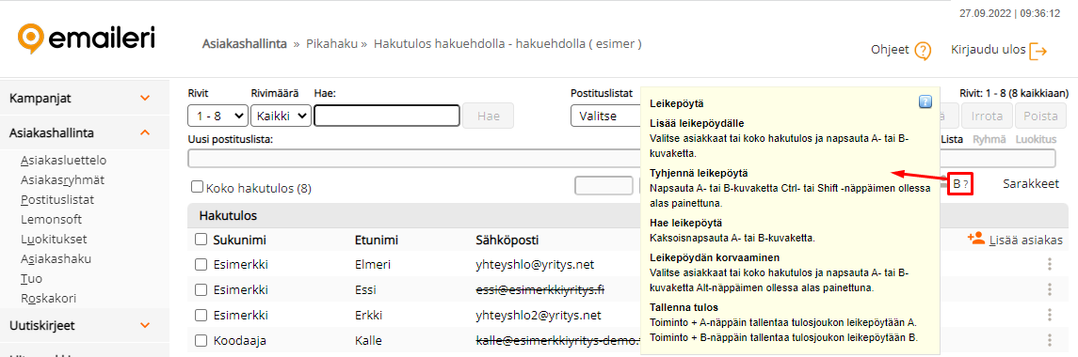Open the Rivimäärä Kaikki dropdown
The width and height of the screenshot is (1078, 357).
pos(282,116)
